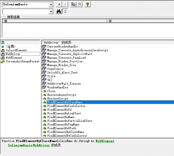Select the FindElementByXPath member
The width and height of the screenshot is (174, 156).
[x=61, y=128]
